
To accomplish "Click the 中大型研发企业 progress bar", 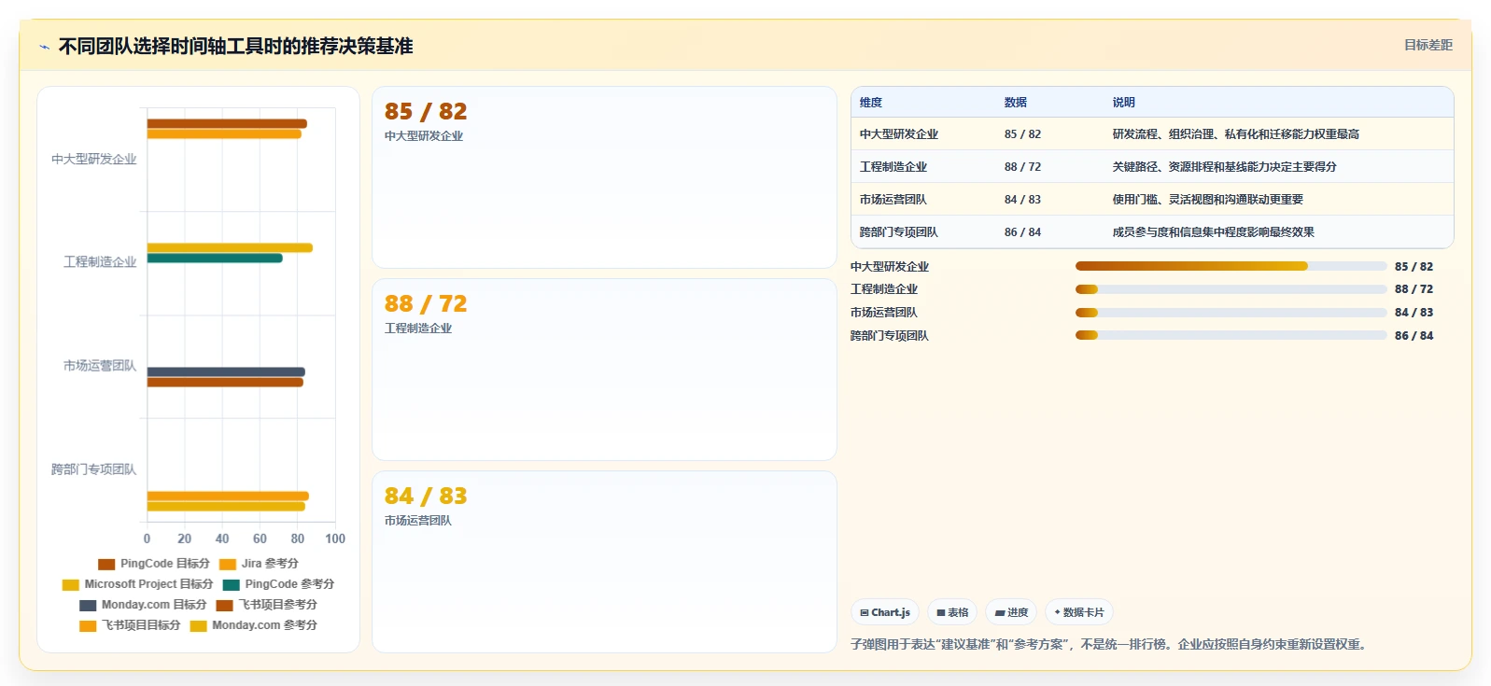I will click(x=1231, y=266).
